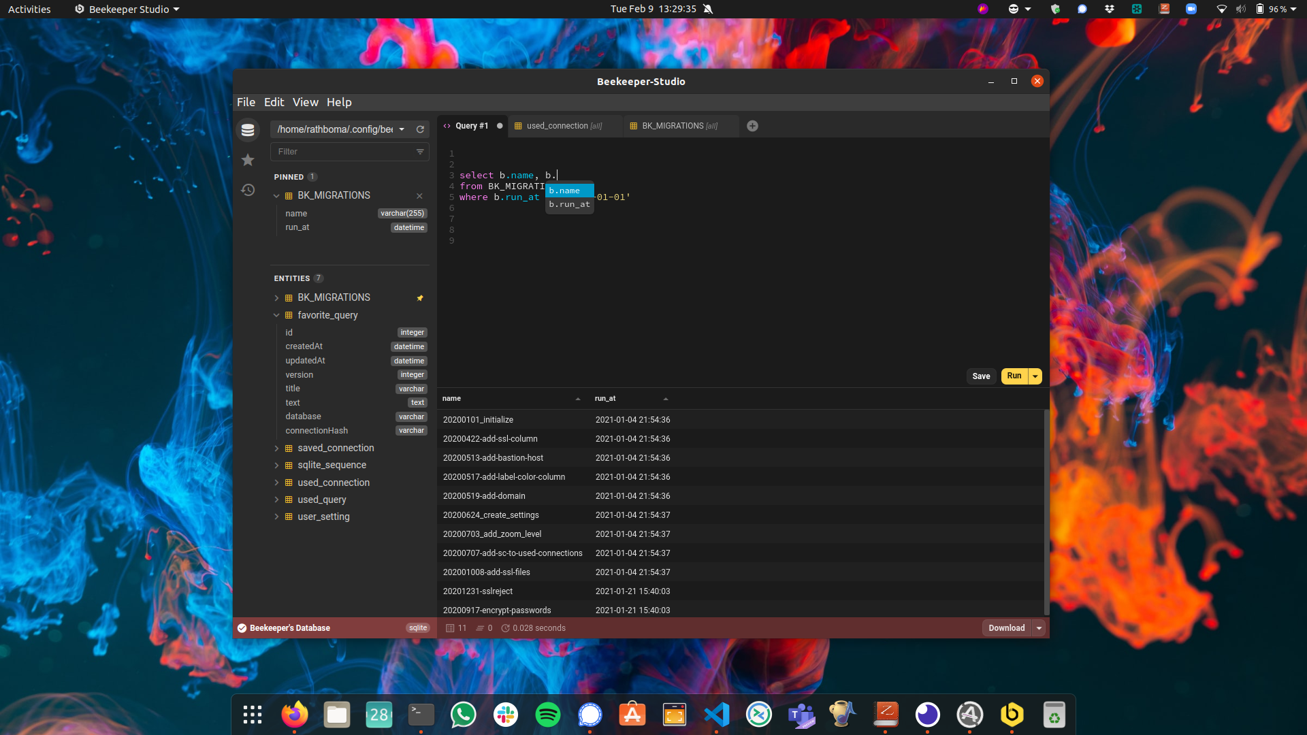The image size is (1307, 735).
Task: Open the Edit menu
Action: (x=274, y=102)
